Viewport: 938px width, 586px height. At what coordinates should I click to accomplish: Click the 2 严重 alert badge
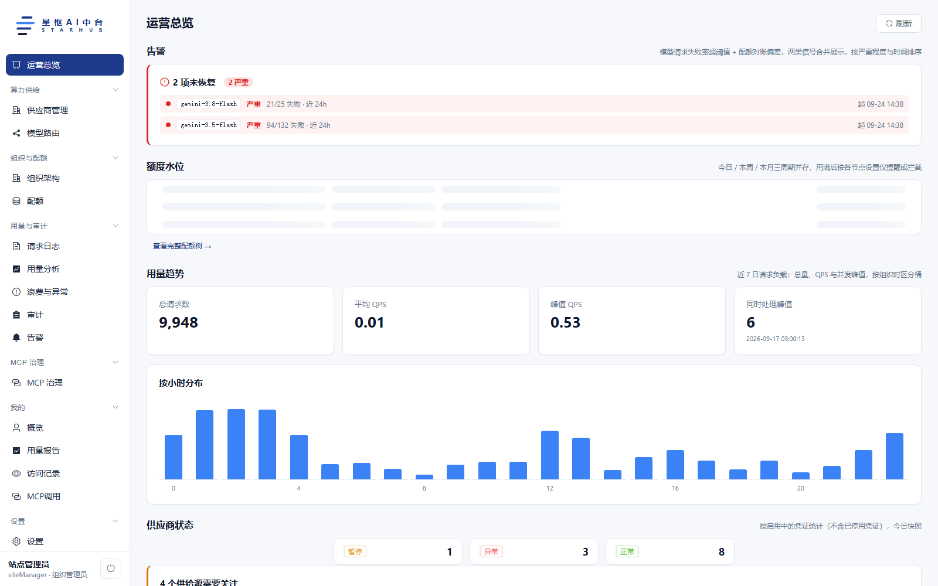click(x=239, y=82)
